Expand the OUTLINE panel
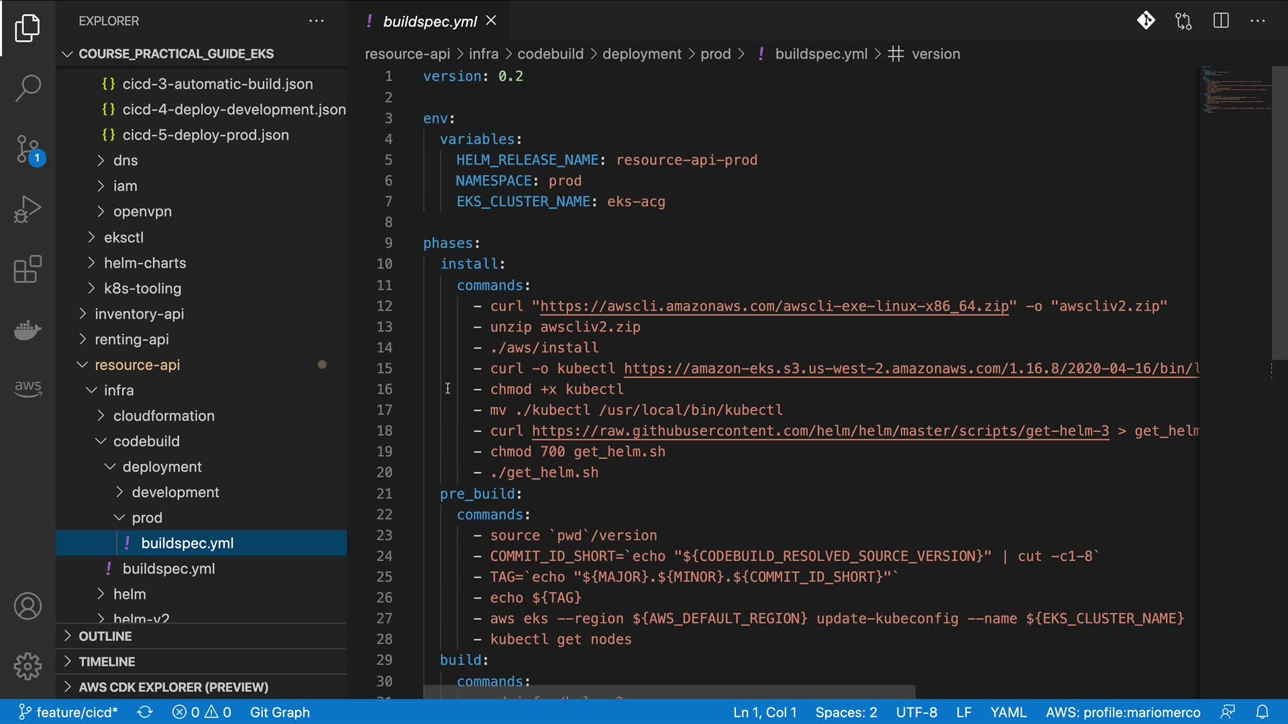The width and height of the screenshot is (1288, 724). (105, 636)
